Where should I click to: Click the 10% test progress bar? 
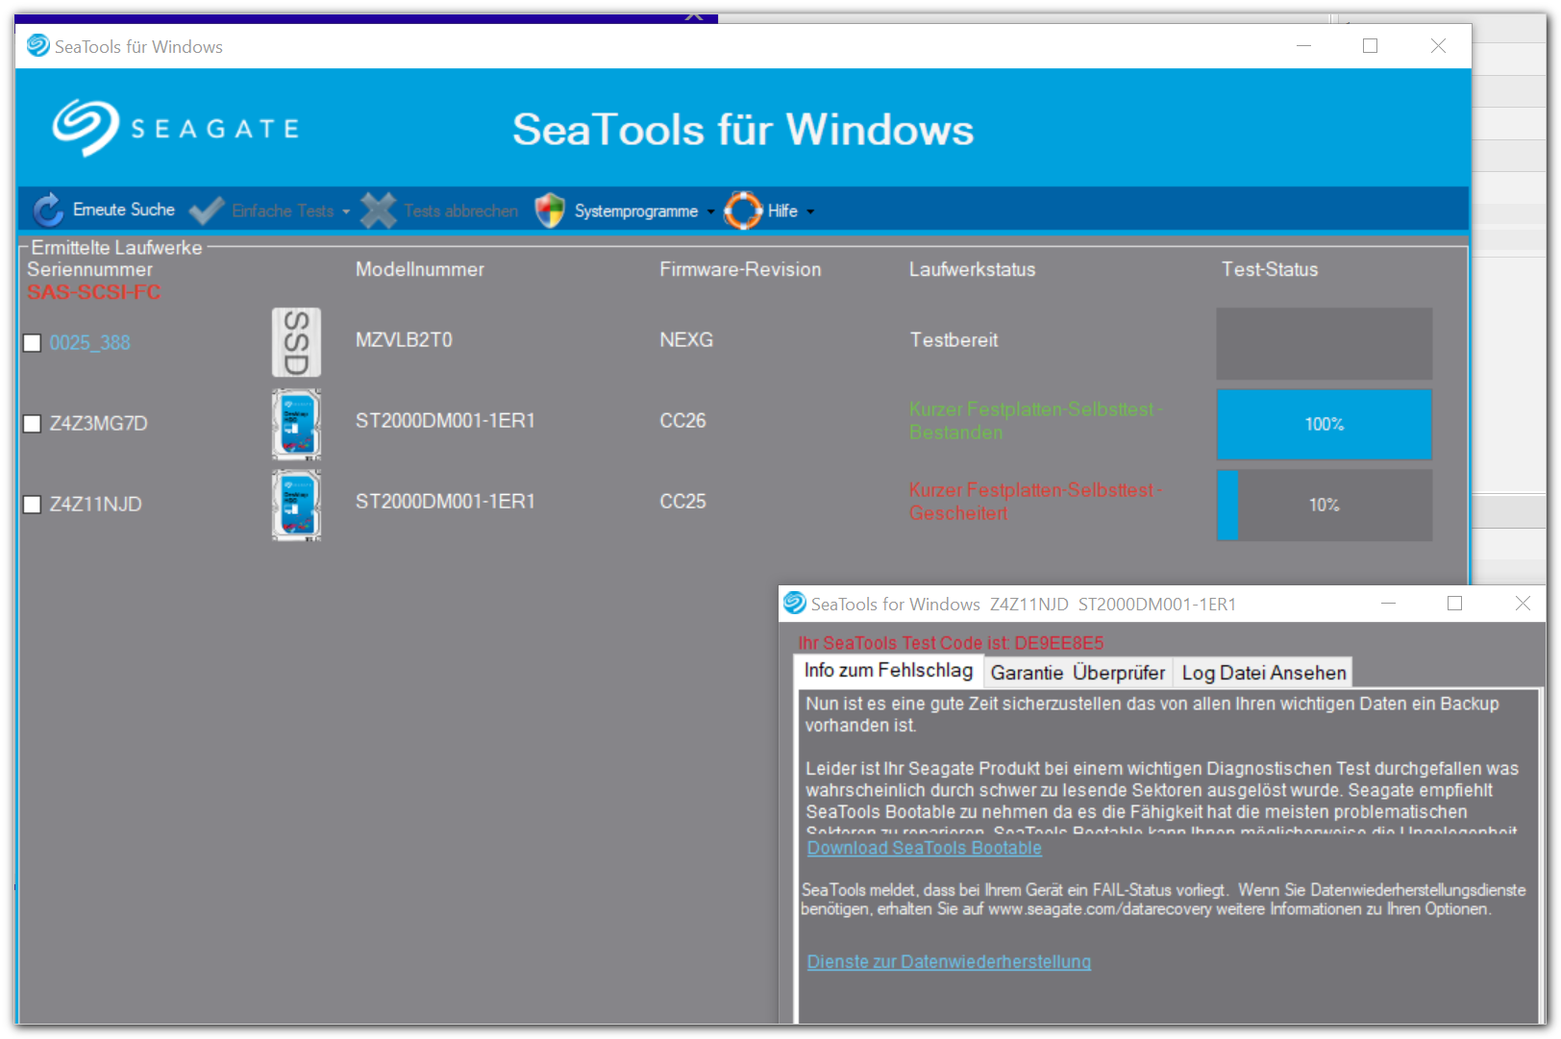click(x=1324, y=505)
